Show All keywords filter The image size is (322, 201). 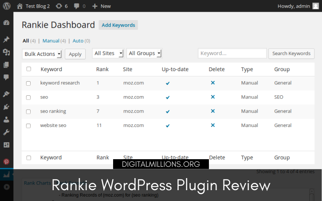point(26,41)
